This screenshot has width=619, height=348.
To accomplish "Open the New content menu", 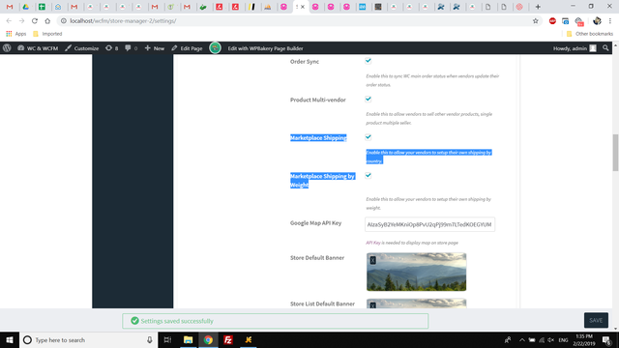I will click(x=155, y=48).
